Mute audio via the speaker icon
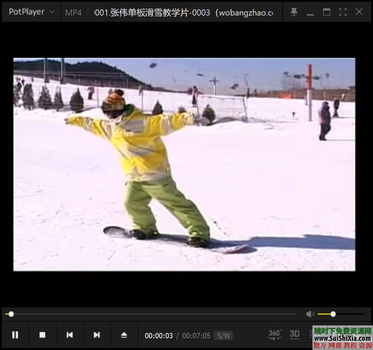 click(310, 314)
